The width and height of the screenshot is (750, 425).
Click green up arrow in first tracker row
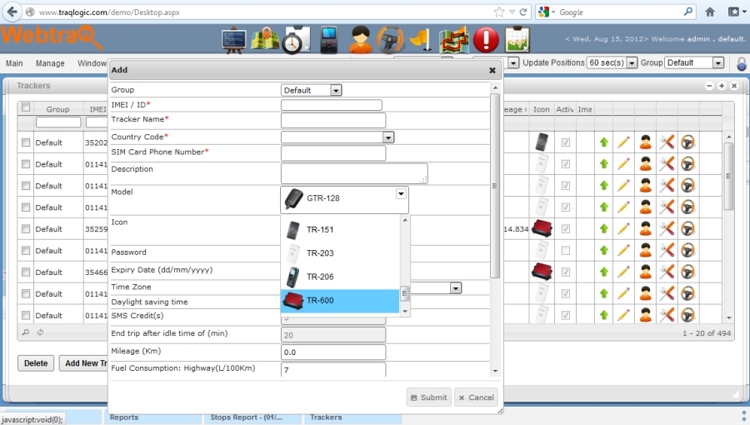[x=603, y=142]
